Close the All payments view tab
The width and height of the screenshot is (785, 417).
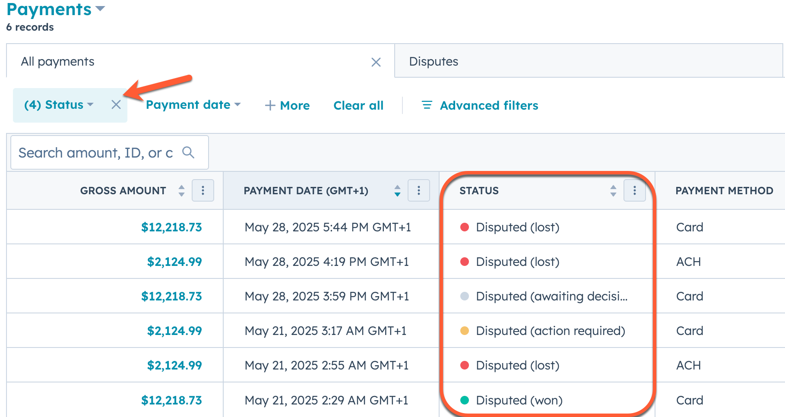[x=376, y=62]
